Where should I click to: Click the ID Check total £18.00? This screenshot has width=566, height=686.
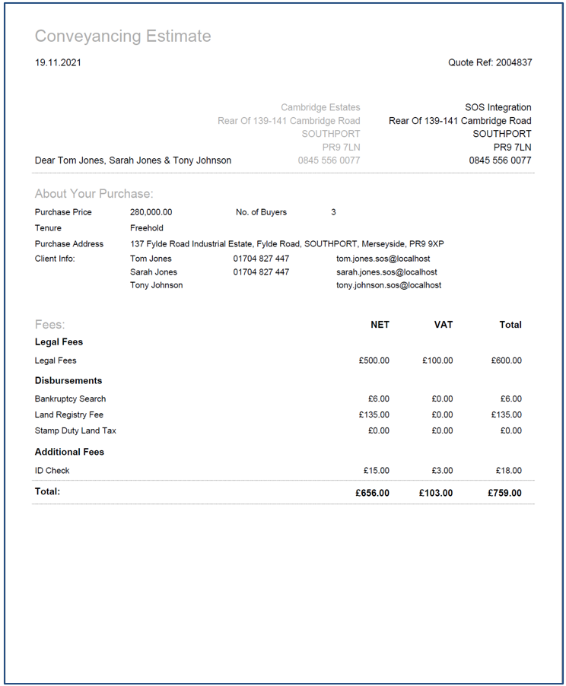(507, 471)
